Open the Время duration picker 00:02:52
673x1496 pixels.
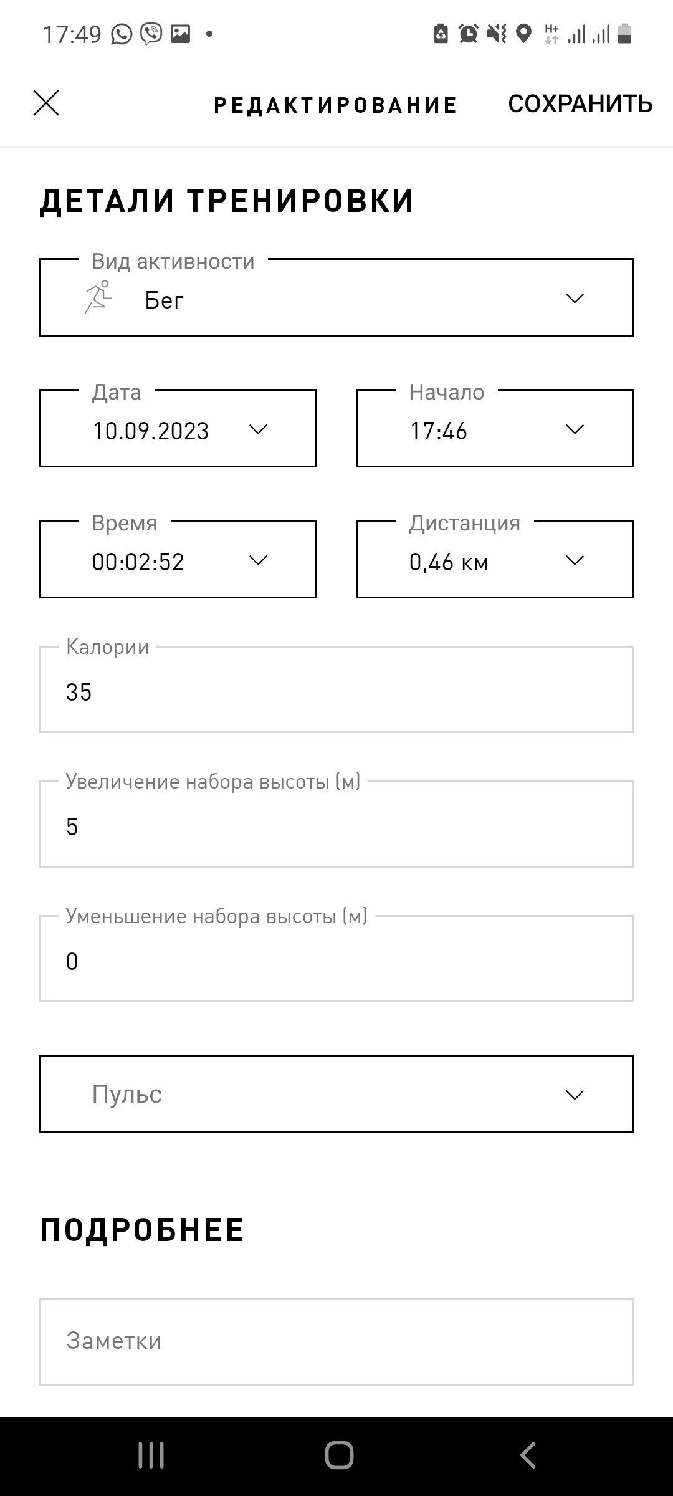point(178,560)
